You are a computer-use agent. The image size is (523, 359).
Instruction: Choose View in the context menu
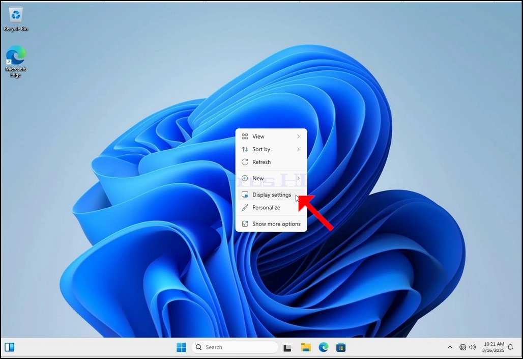point(271,136)
